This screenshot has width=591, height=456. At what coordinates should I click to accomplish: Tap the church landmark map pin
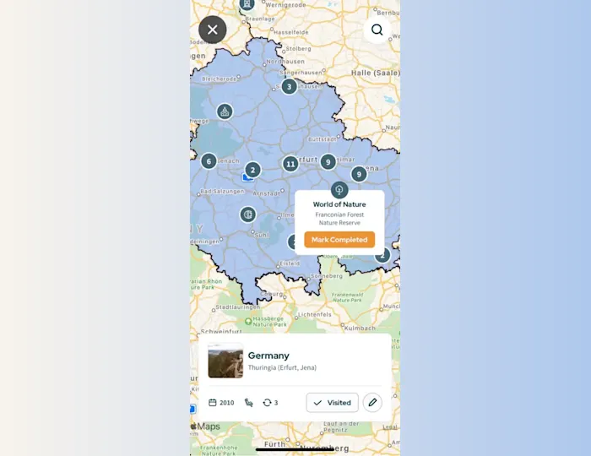pyautogui.click(x=225, y=111)
